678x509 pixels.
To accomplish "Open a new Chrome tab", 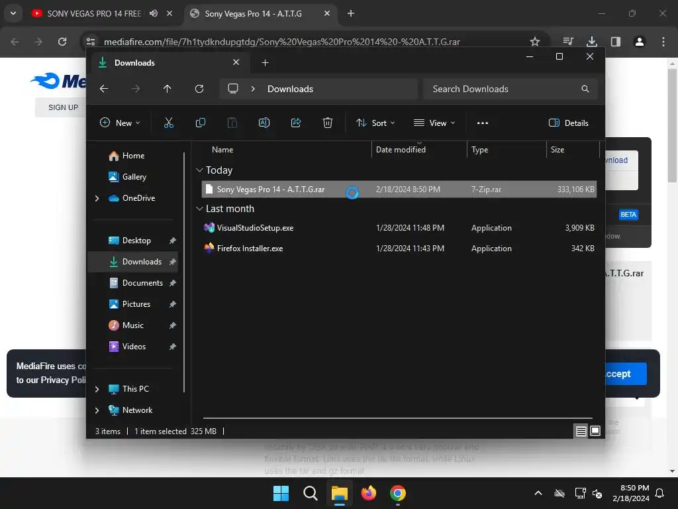I will tap(351, 13).
